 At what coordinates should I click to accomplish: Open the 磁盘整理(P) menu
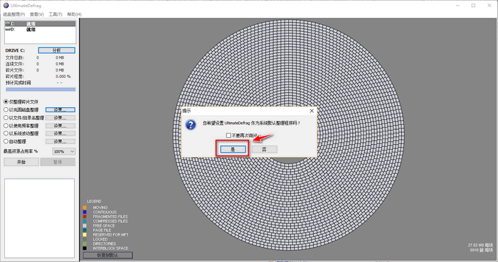click(14, 14)
